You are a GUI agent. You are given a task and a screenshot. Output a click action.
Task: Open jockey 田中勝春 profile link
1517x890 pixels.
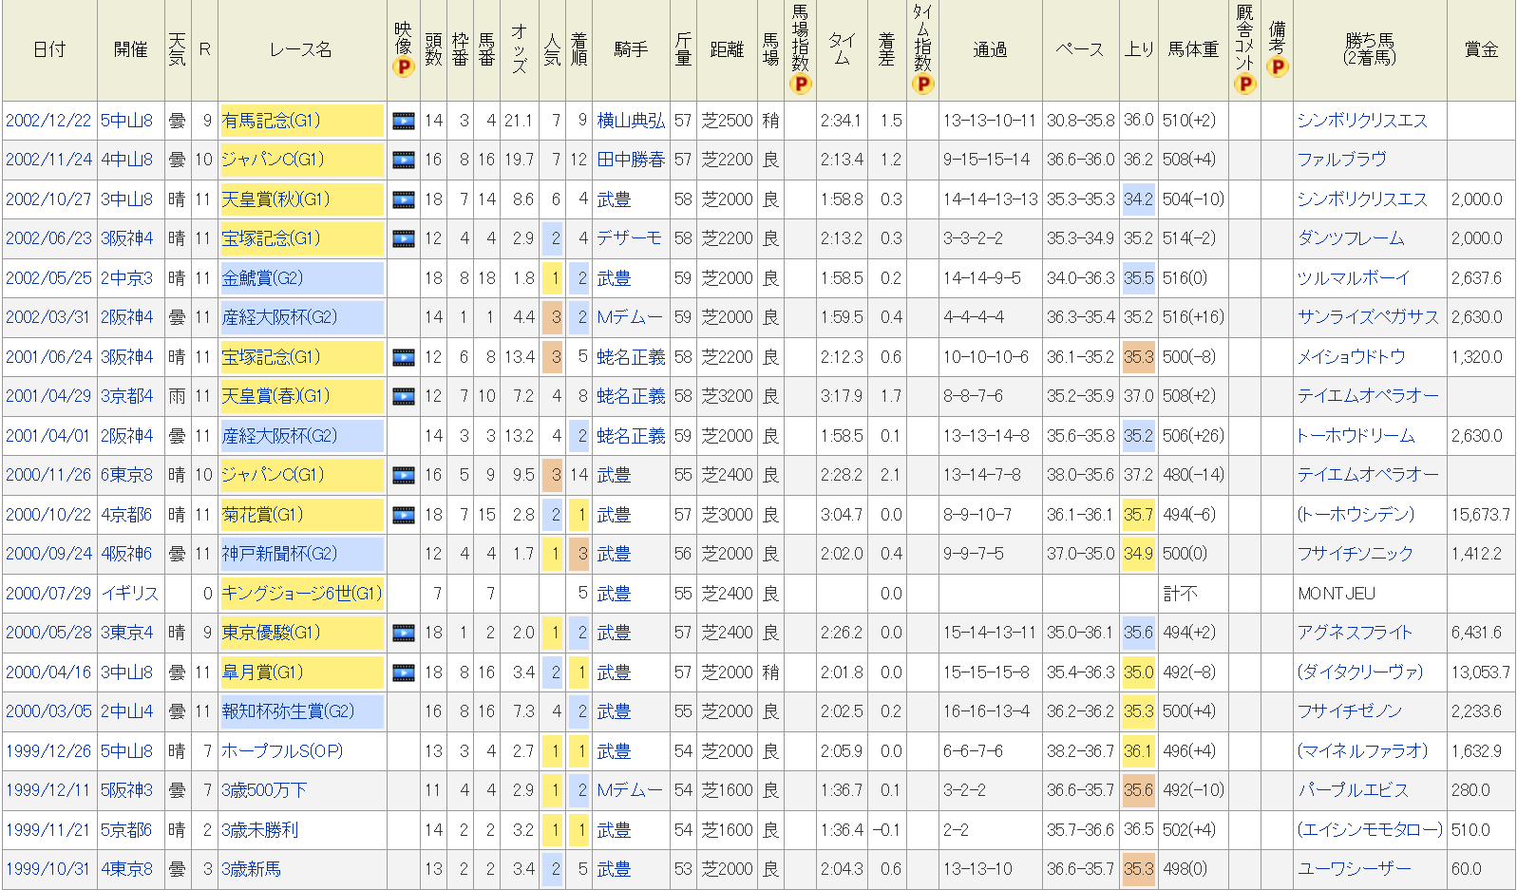point(631,160)
